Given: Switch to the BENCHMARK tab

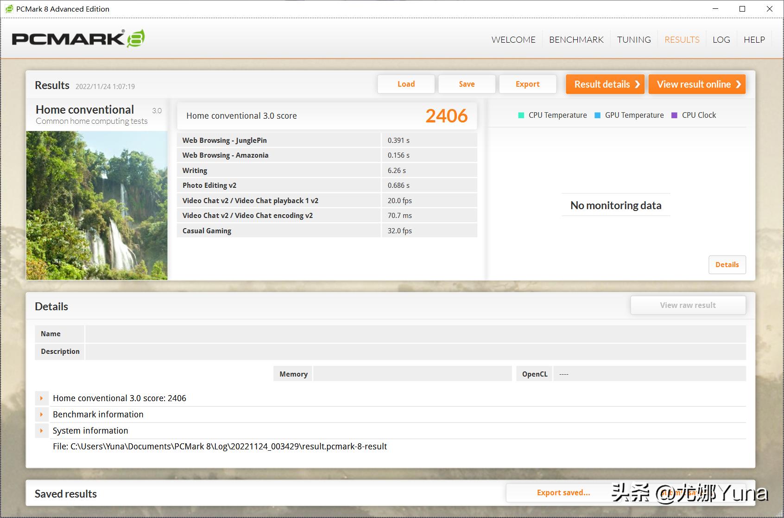Looking at the screenshot, I should coord(576,39).
